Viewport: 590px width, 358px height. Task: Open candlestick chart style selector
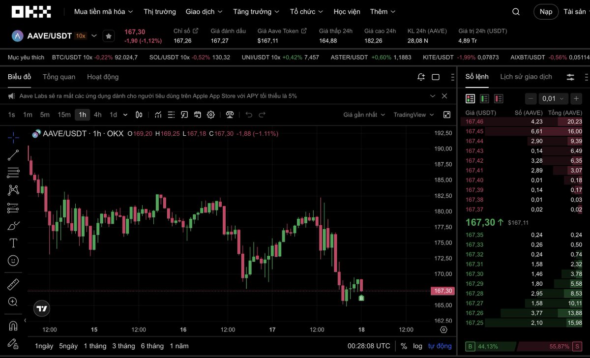(x=139, y=115)
